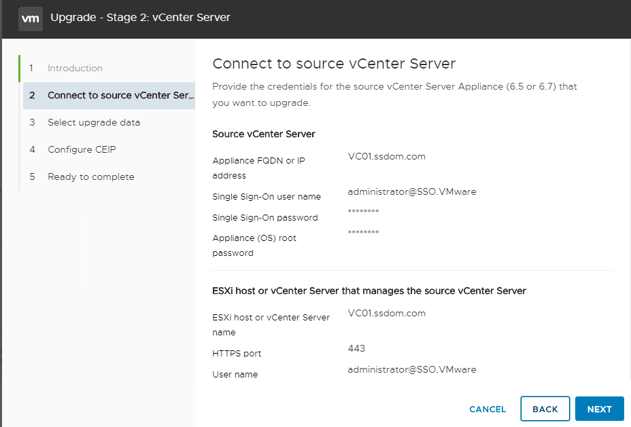Viewport: 631px width, 427px height.
Task: Click the BACK button
Action: click(x=545, y=409)
